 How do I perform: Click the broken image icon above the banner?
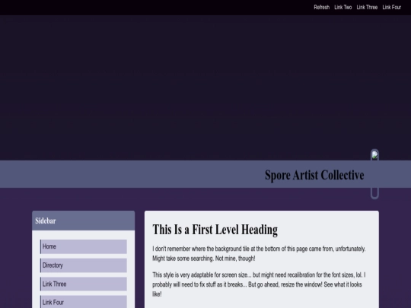(374, 155)
